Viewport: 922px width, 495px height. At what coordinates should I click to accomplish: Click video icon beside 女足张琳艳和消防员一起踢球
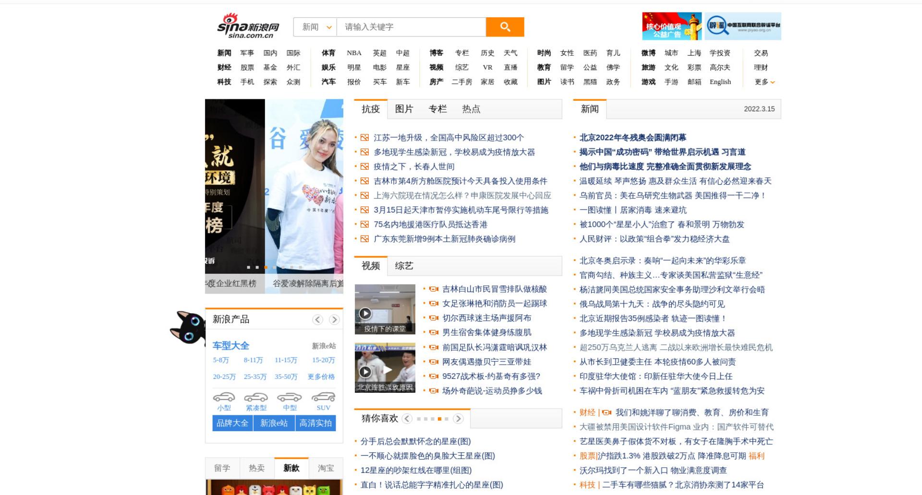pos(434,304)
